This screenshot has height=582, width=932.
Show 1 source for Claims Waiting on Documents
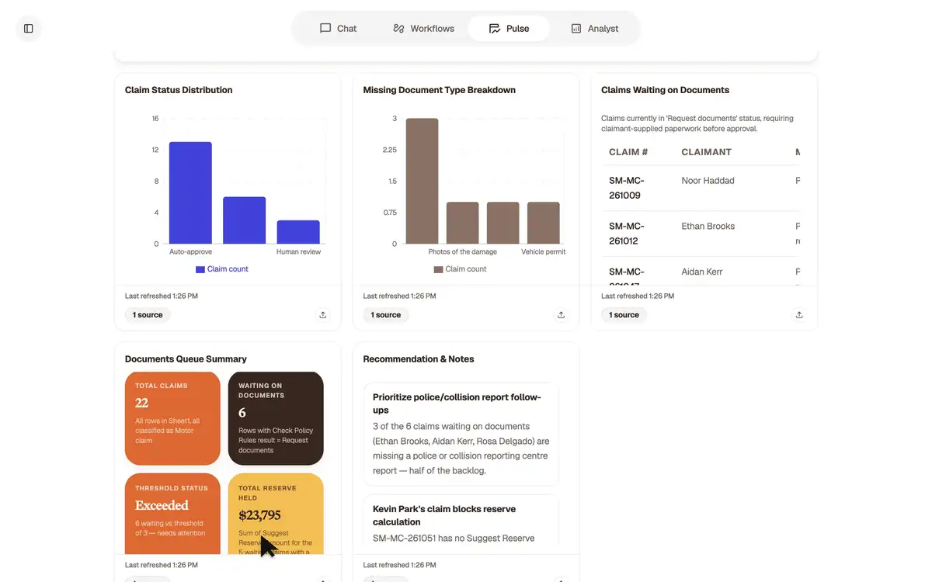click(624, 315)
